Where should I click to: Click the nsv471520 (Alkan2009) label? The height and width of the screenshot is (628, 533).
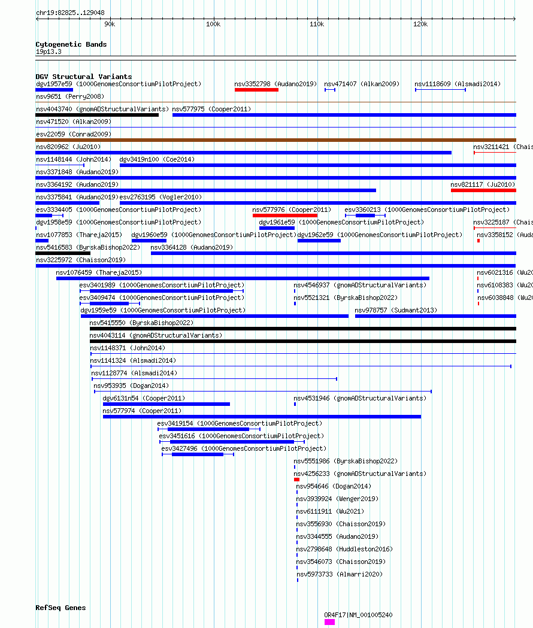pos(74,122)
